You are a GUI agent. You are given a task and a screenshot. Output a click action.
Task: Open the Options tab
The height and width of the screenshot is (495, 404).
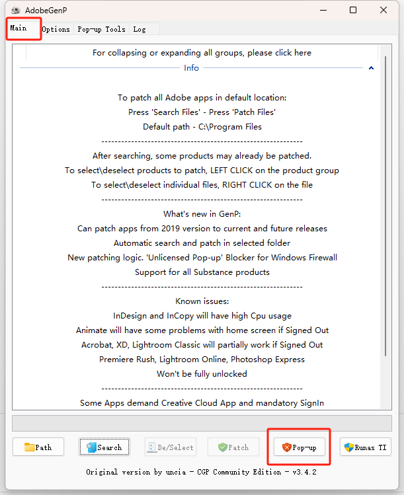point(57,29)
